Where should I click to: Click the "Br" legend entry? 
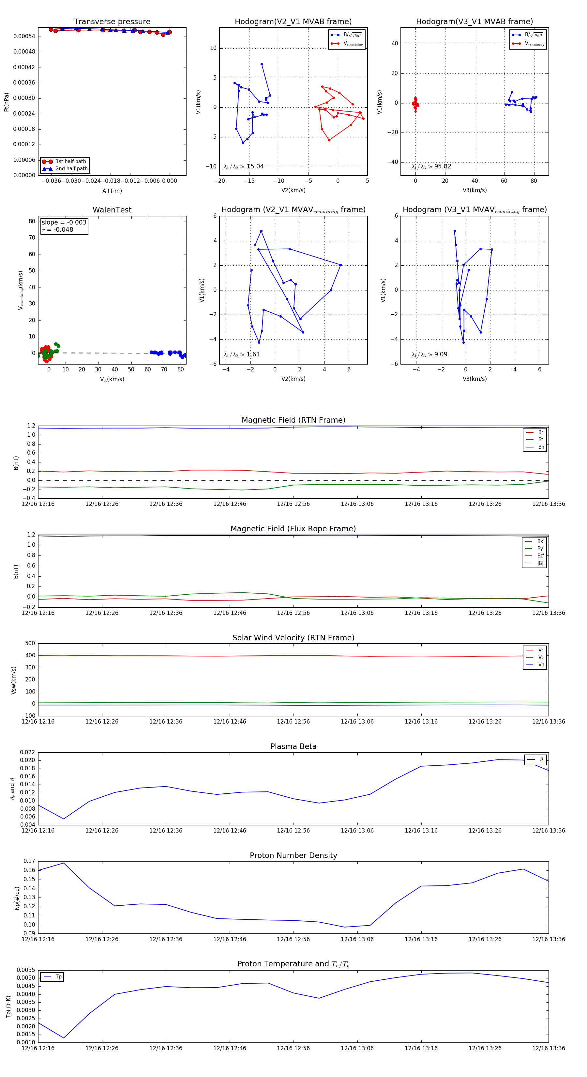click(x=535, y=432)
